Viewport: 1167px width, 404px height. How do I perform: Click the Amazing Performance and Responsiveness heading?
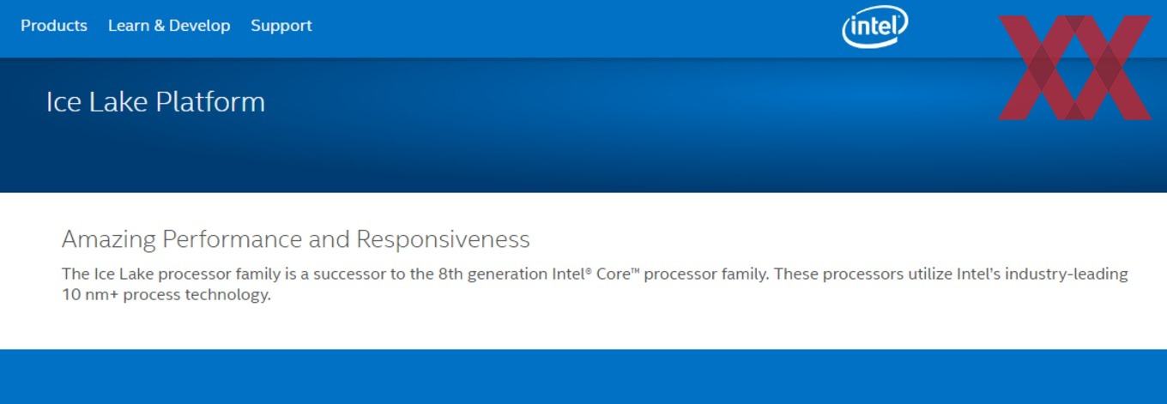pos(296,239)
